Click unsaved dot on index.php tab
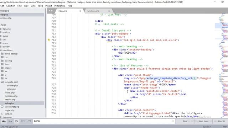 [x=80, y=11]
